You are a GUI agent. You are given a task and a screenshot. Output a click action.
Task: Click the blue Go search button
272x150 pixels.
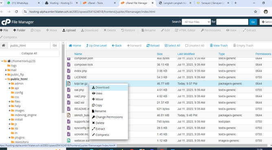tap(253, 22)
